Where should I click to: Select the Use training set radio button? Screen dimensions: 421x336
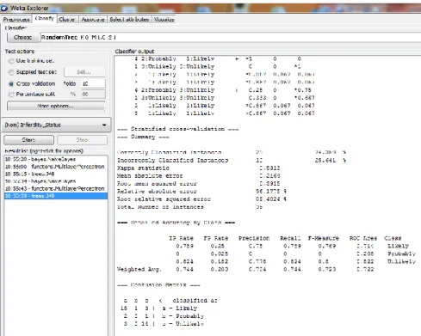pos(11,61)
